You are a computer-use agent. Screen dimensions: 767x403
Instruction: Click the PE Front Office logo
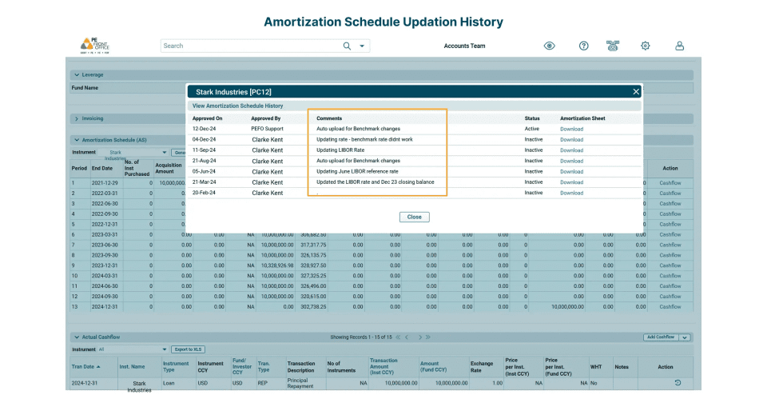coord(95,46)
